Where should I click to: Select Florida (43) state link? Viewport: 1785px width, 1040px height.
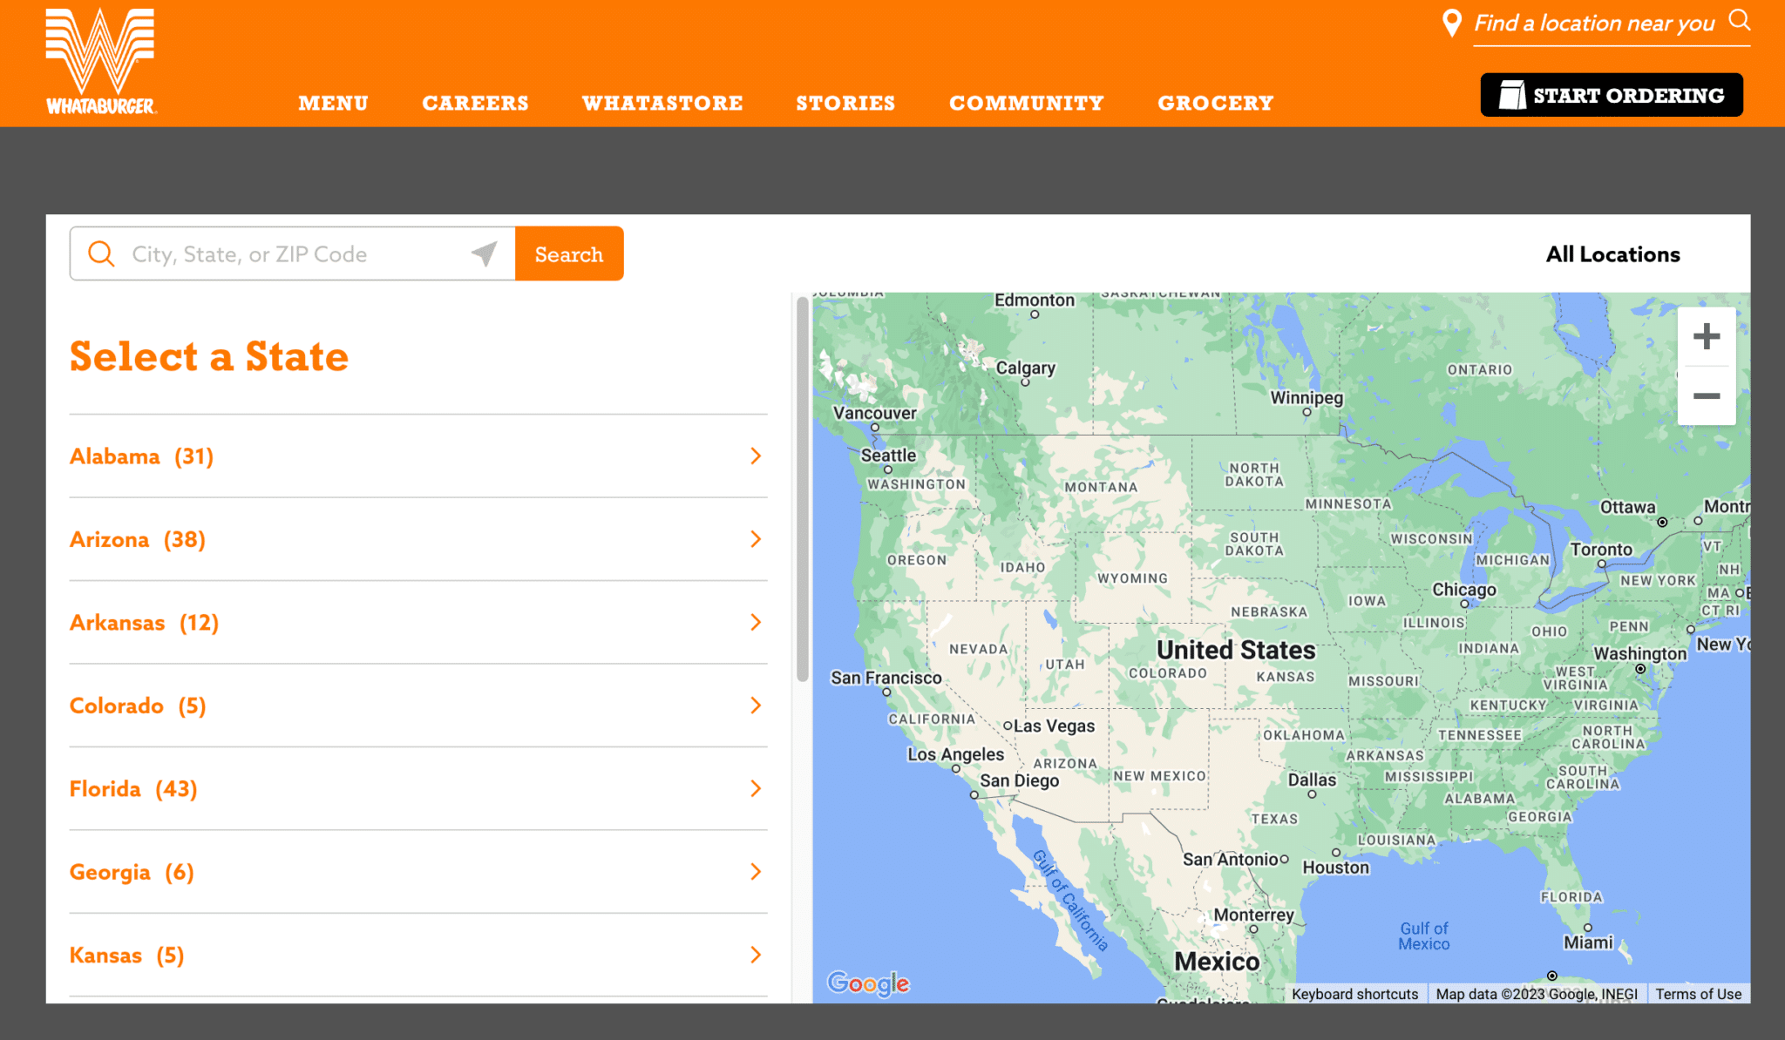coord(133,789)
